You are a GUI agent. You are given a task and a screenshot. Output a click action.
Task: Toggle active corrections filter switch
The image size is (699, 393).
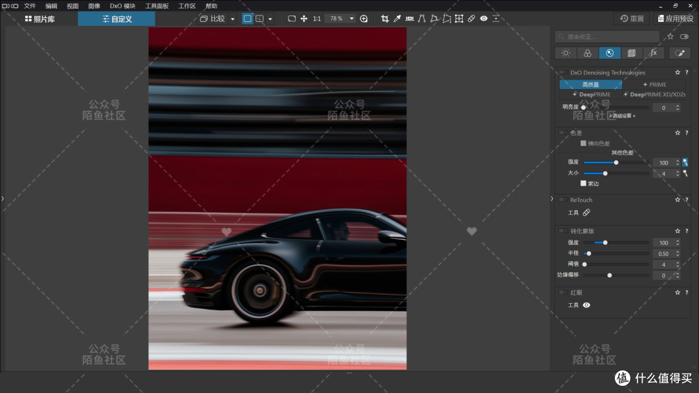684,36
